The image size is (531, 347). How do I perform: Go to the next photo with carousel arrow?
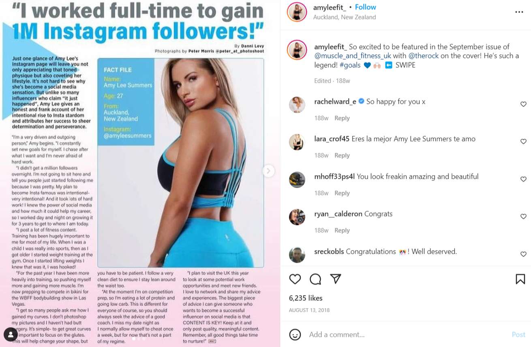(268, 171)
